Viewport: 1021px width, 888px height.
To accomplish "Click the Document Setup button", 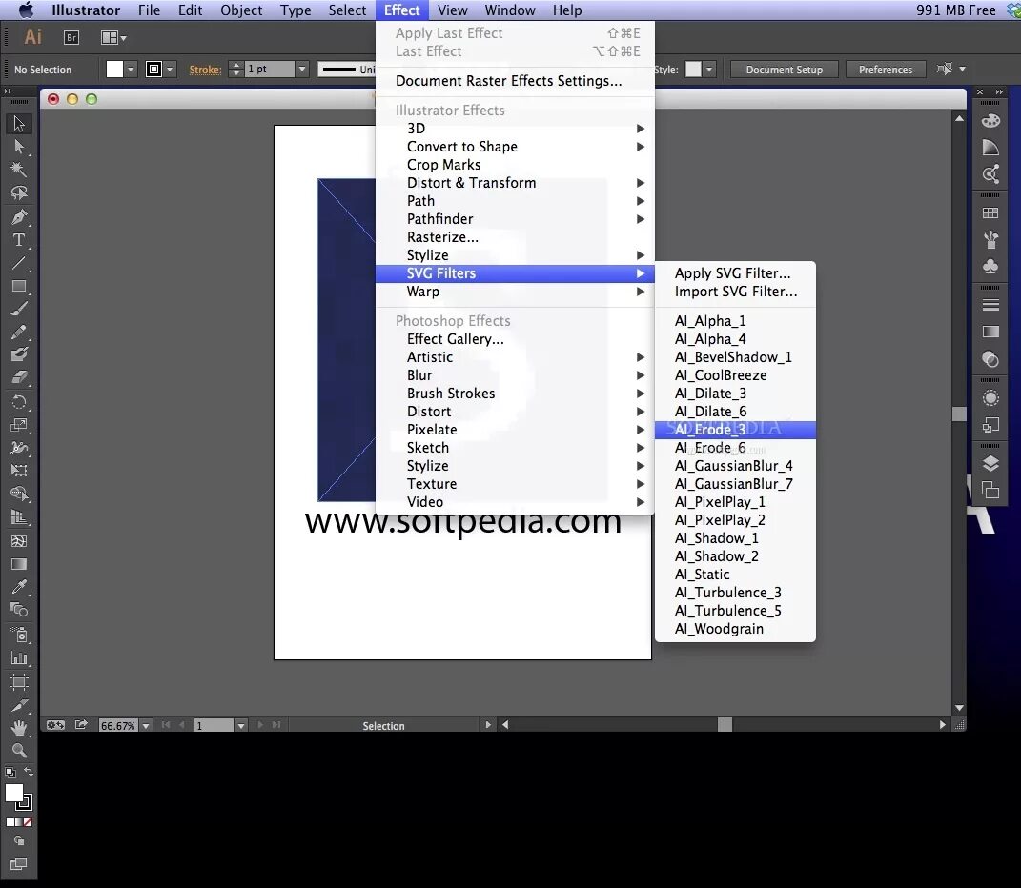I will [x=784, y=70].
